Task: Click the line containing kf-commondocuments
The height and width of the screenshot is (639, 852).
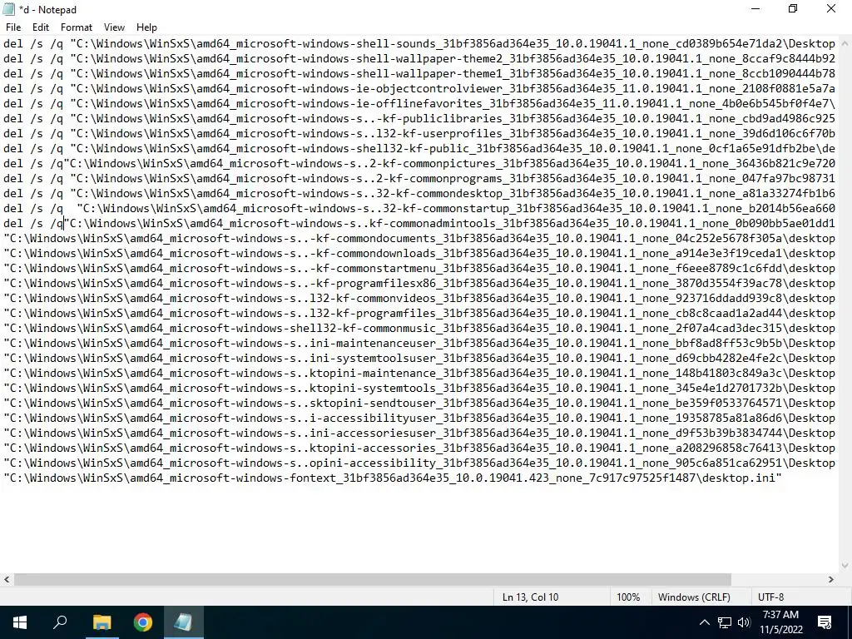Action: 419,239
